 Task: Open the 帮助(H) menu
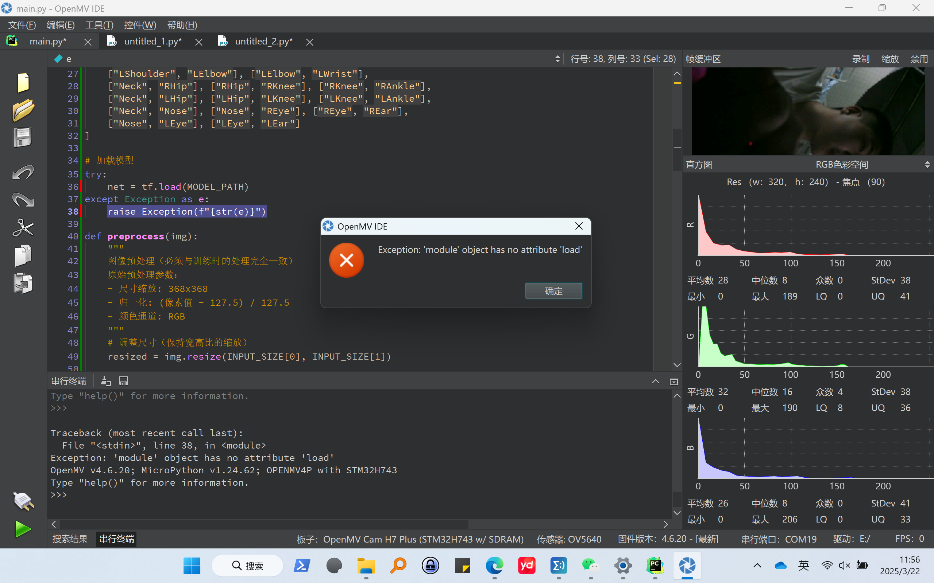(x=182, y=25)
